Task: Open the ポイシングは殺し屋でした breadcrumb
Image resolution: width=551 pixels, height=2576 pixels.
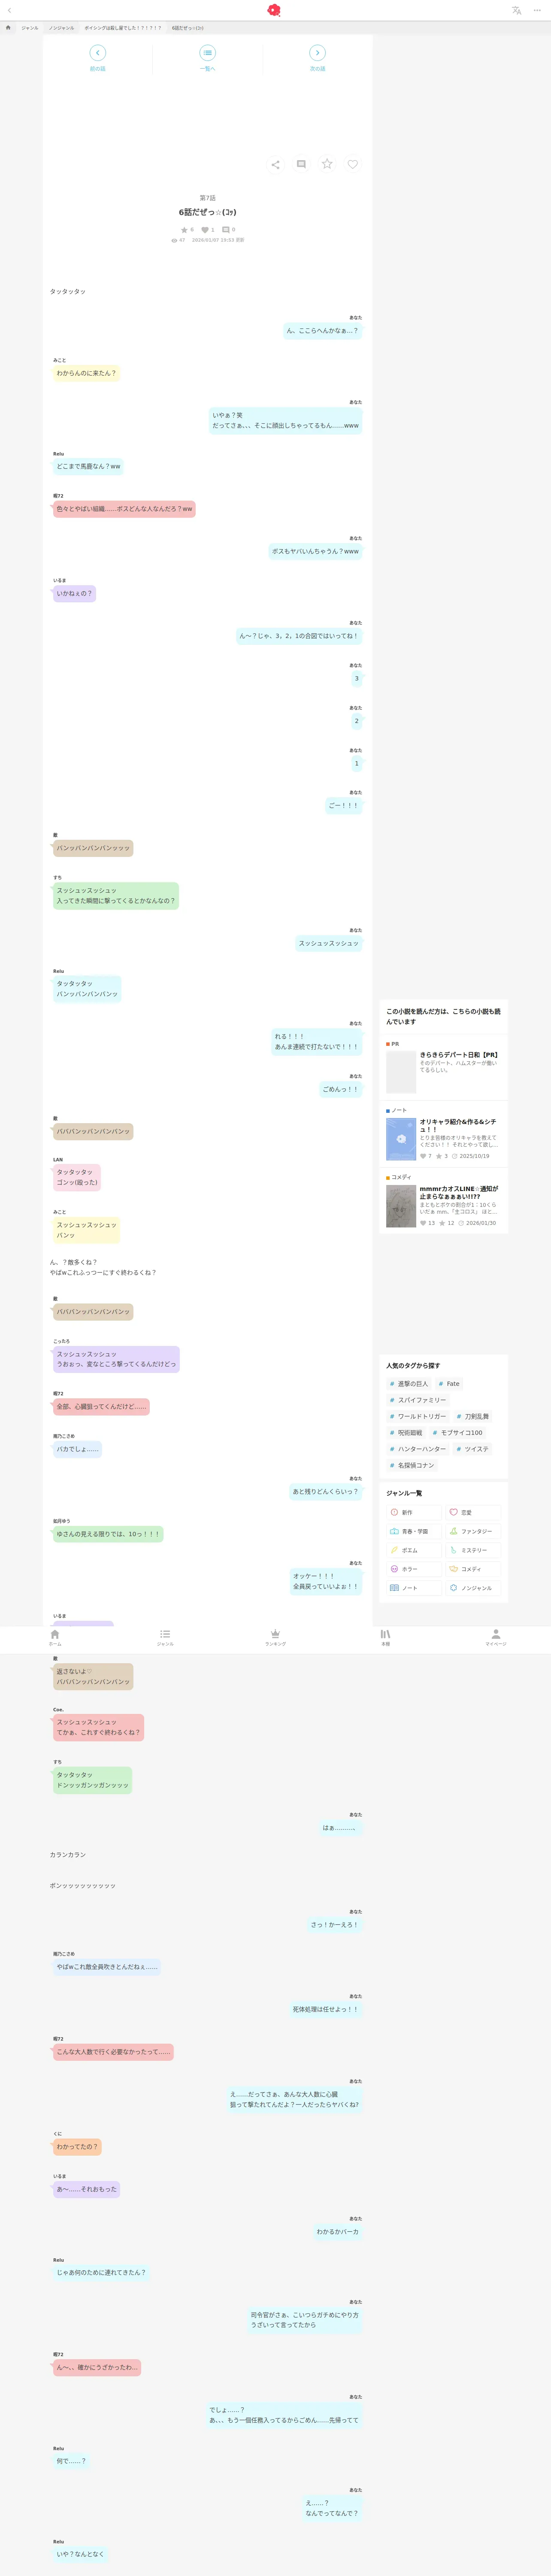Action: pyautogui.click(x=123, y=28)
